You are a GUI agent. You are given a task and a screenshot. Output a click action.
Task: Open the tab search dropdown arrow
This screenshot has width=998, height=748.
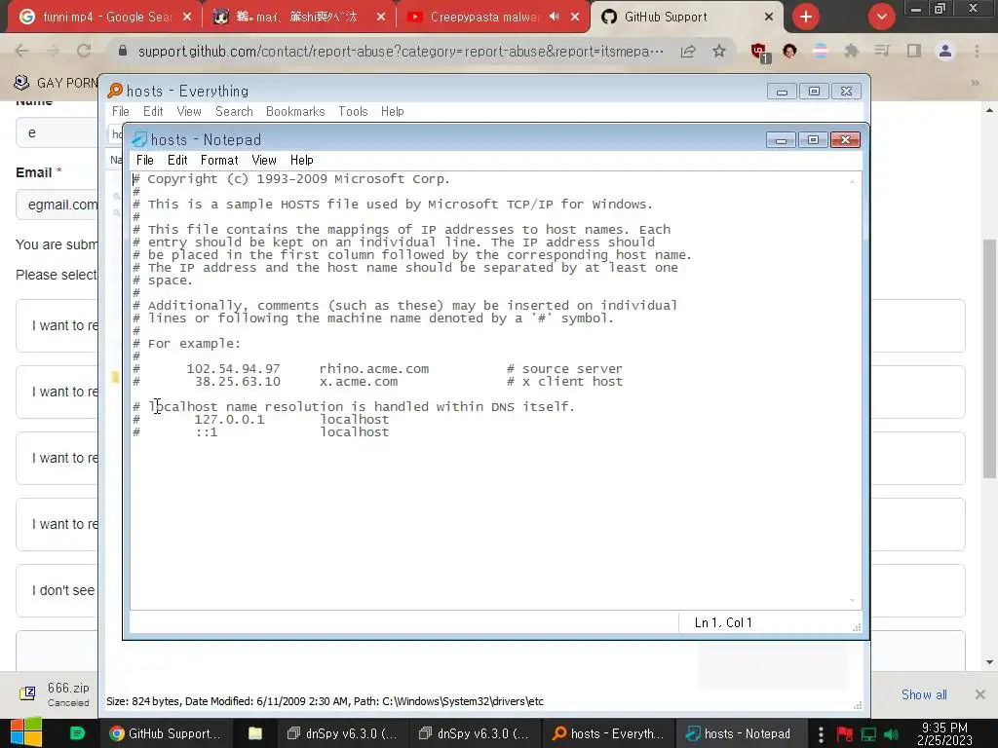tap(881, 17)
